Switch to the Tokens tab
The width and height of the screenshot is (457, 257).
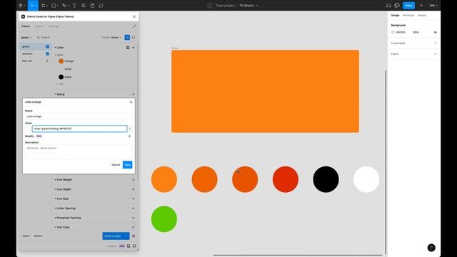coord(26,26)
